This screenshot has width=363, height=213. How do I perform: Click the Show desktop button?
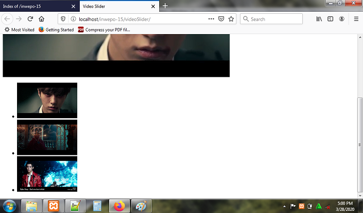pyautogui.click(x=360, y=206)
